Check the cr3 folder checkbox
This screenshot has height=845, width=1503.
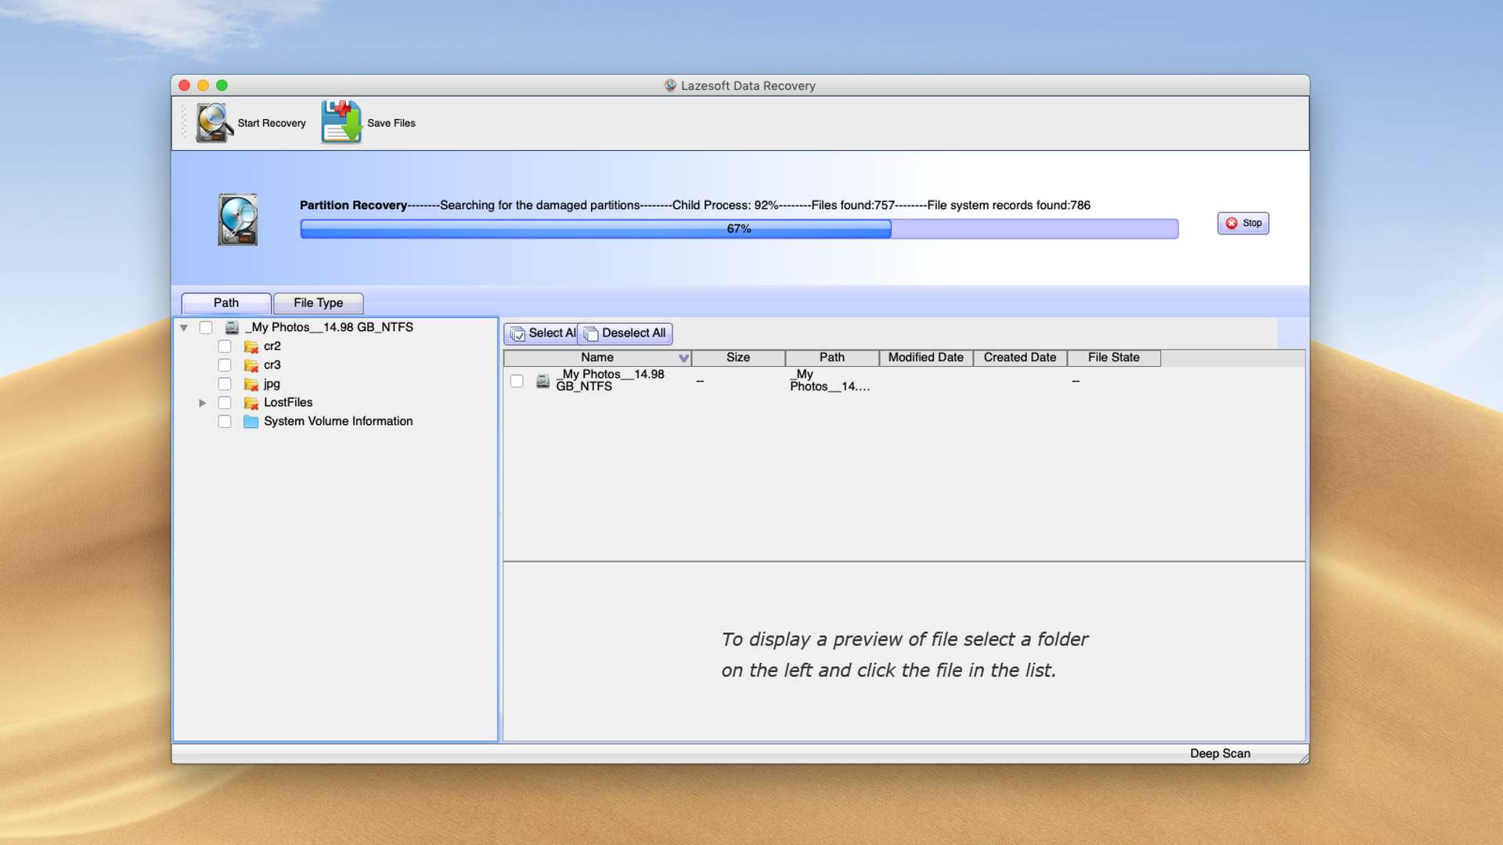pos(225,365)
